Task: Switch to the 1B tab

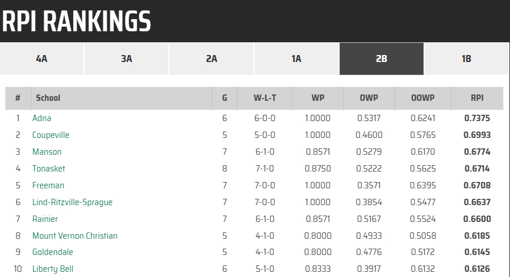Action: (x=466, y=59)
